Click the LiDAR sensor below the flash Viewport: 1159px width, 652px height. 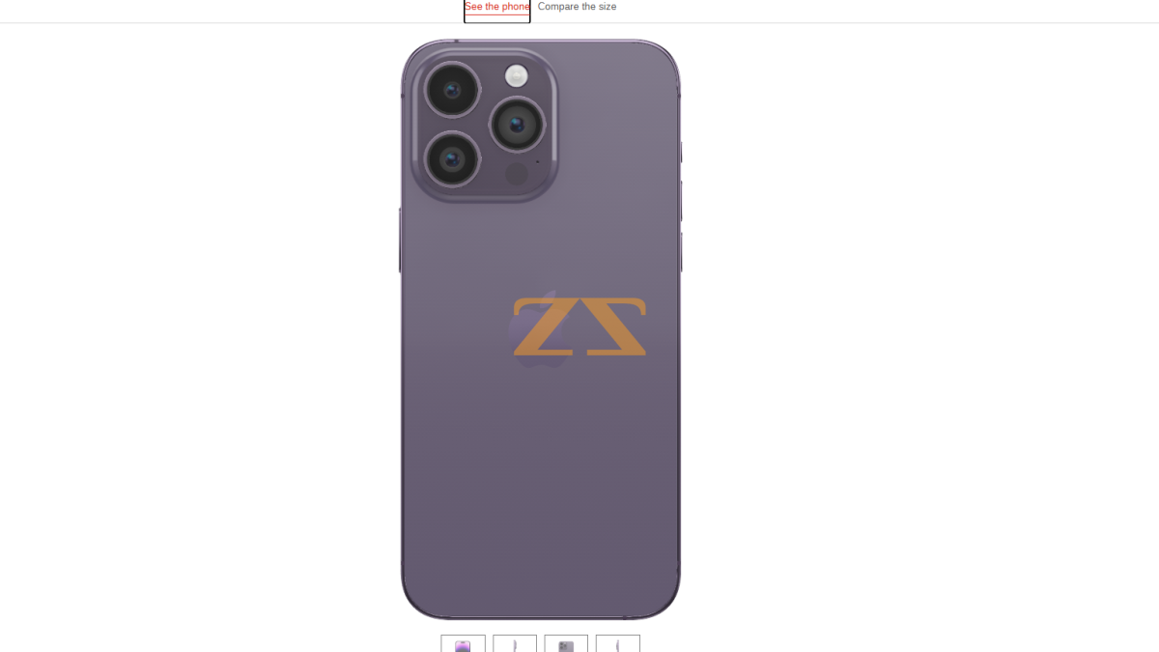click(517, 174)
